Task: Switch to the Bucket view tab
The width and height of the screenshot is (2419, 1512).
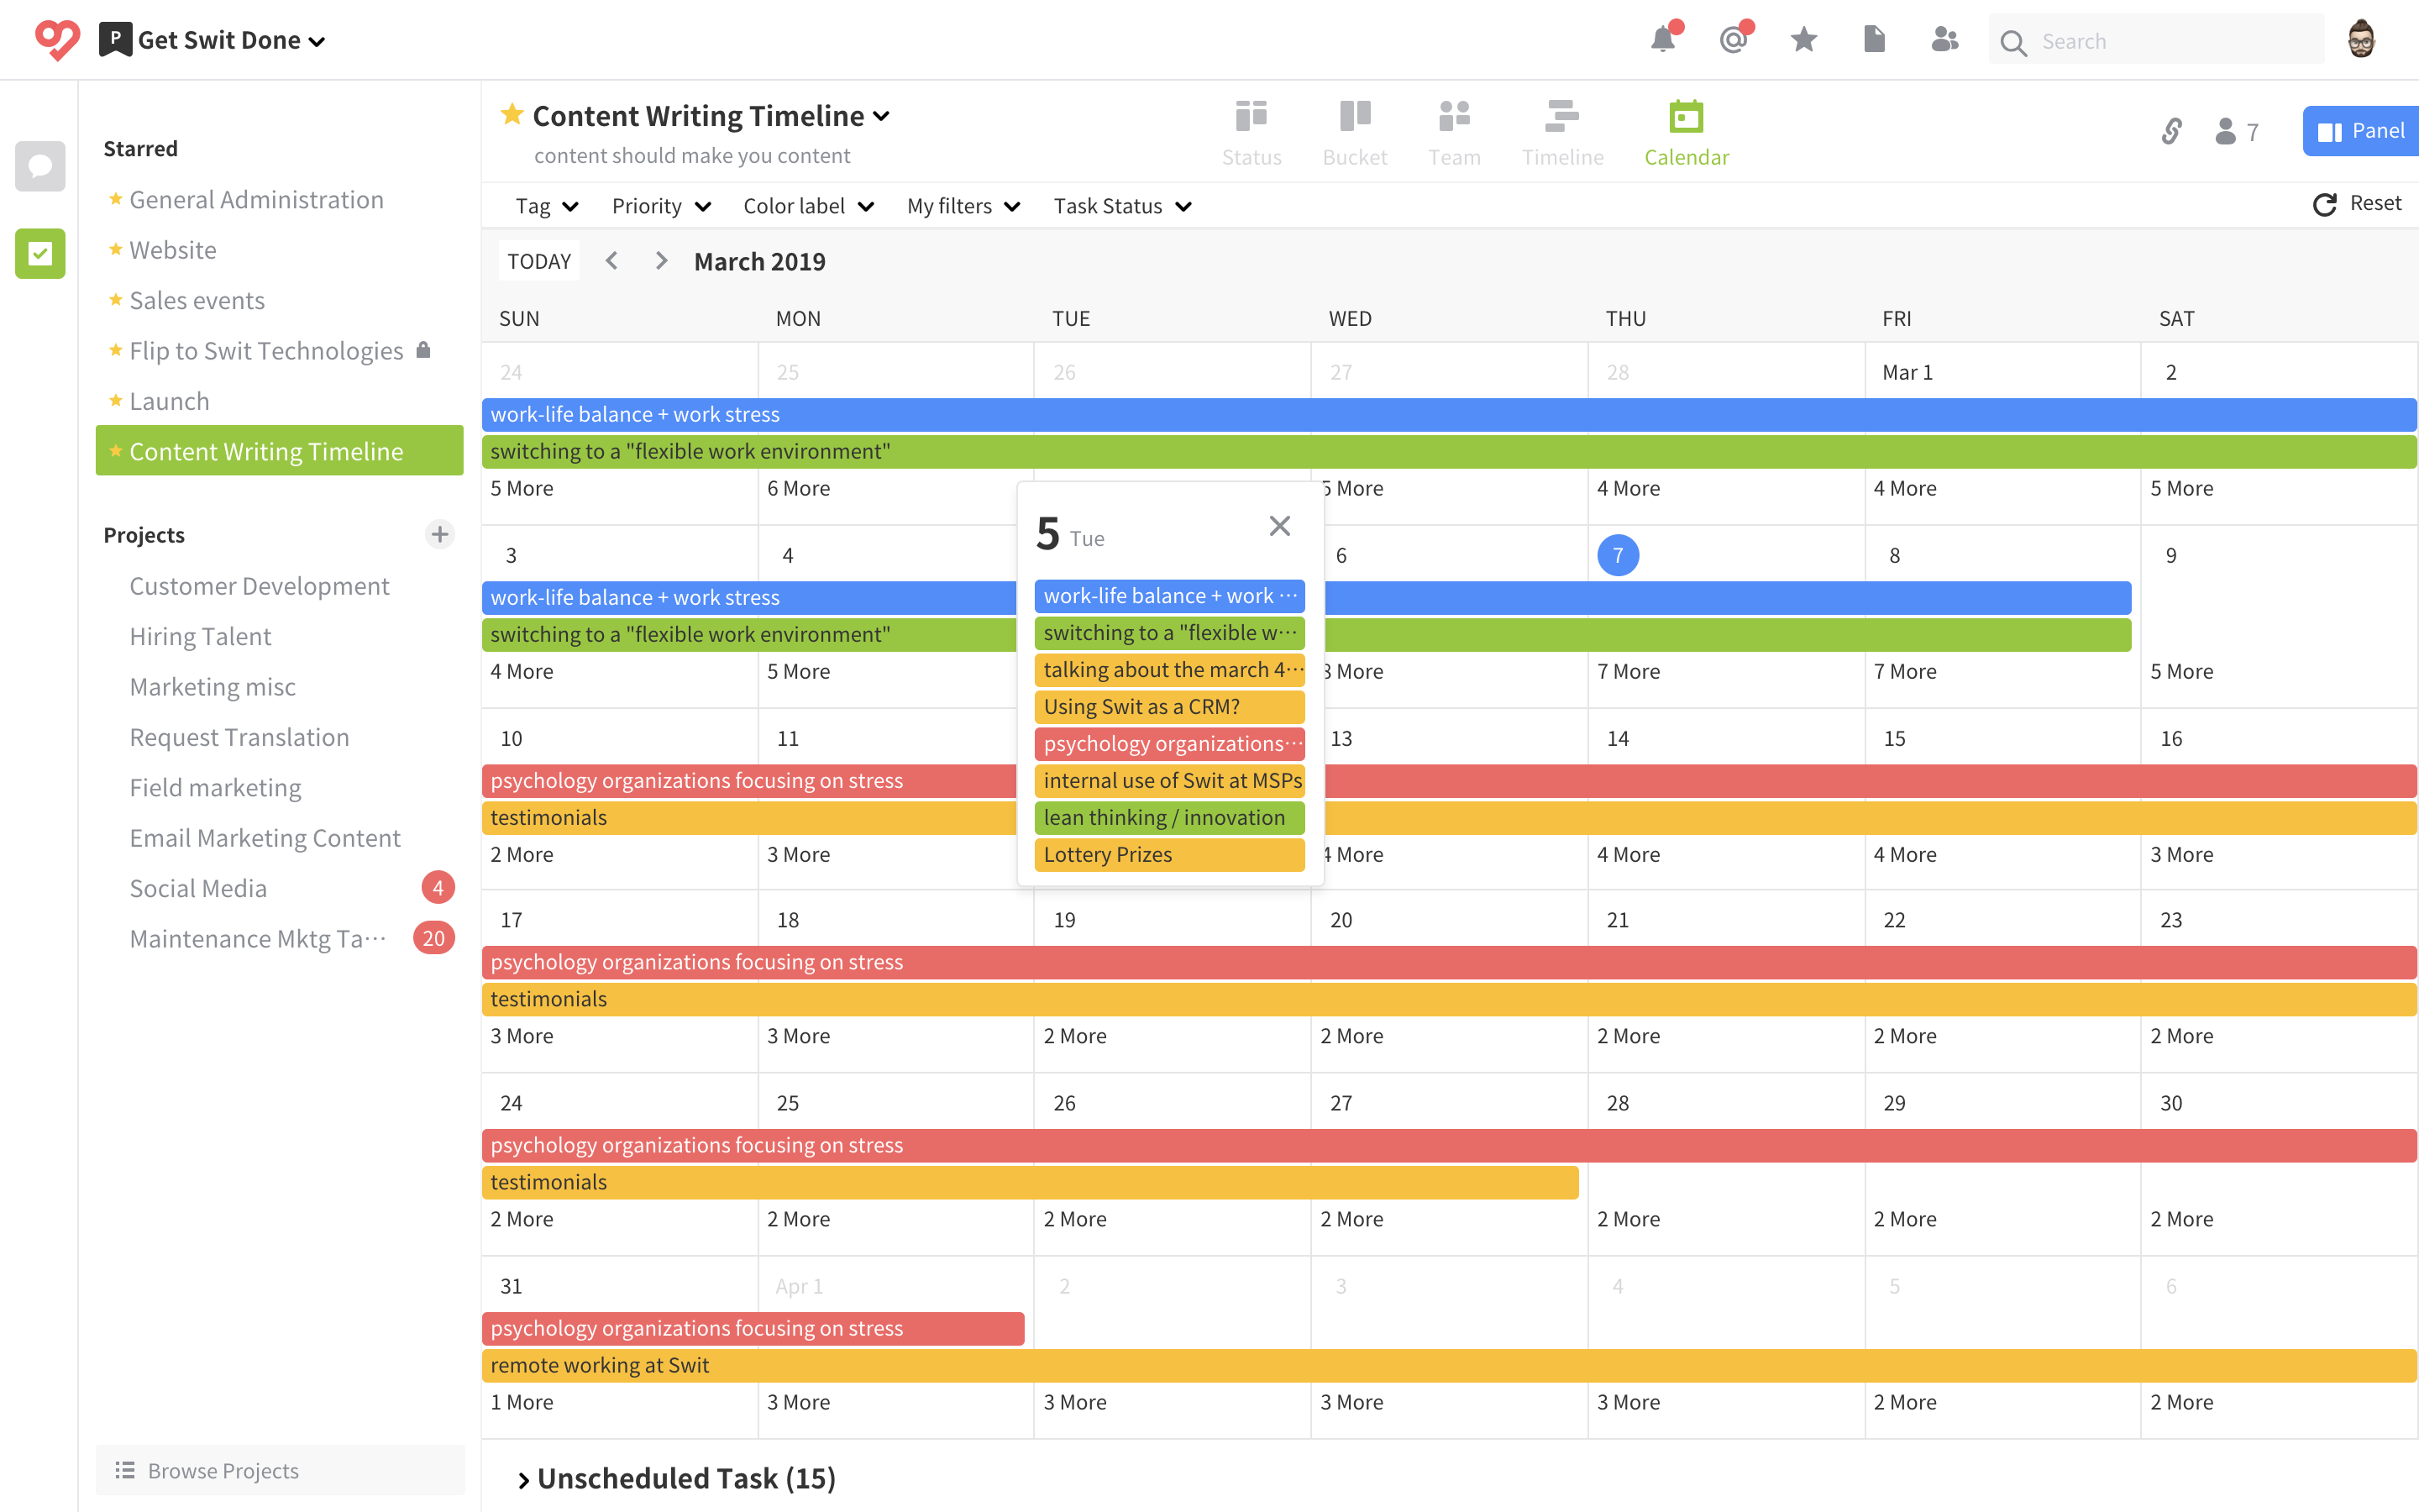Action: 1355,132
